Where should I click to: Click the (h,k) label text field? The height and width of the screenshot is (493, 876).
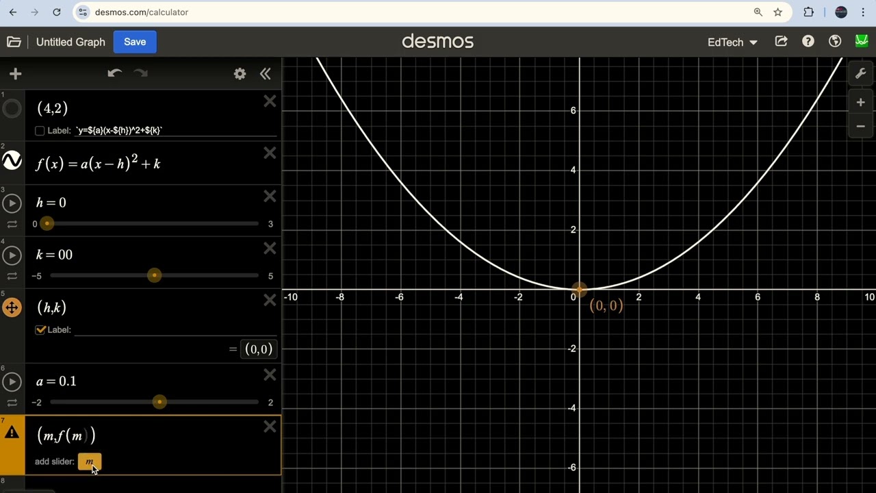(175, 330)
